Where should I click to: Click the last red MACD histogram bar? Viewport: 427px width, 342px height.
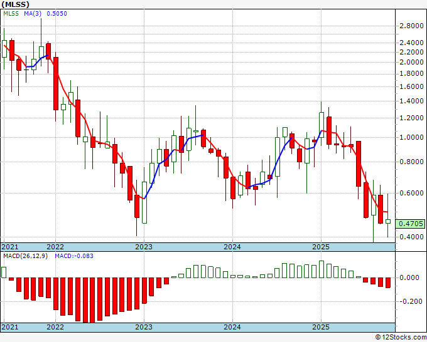click(388, 282)
